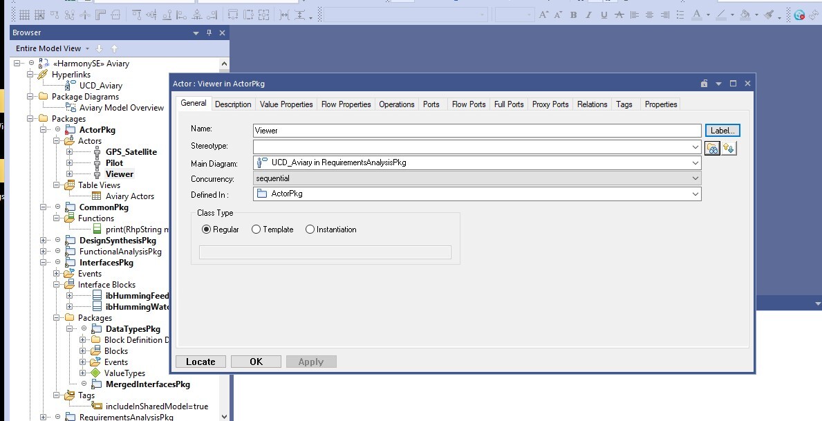The height and width of the screenshot is (421, 822).
Task: Select the Template class type
Action: click(x=256, y=230)
